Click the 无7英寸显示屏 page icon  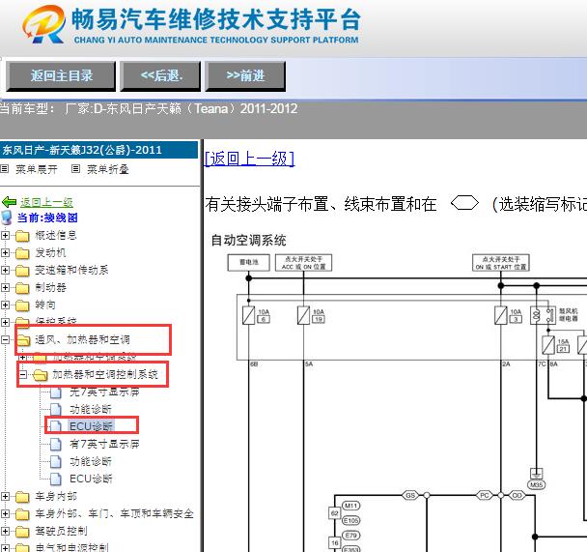tap(56, 392)
